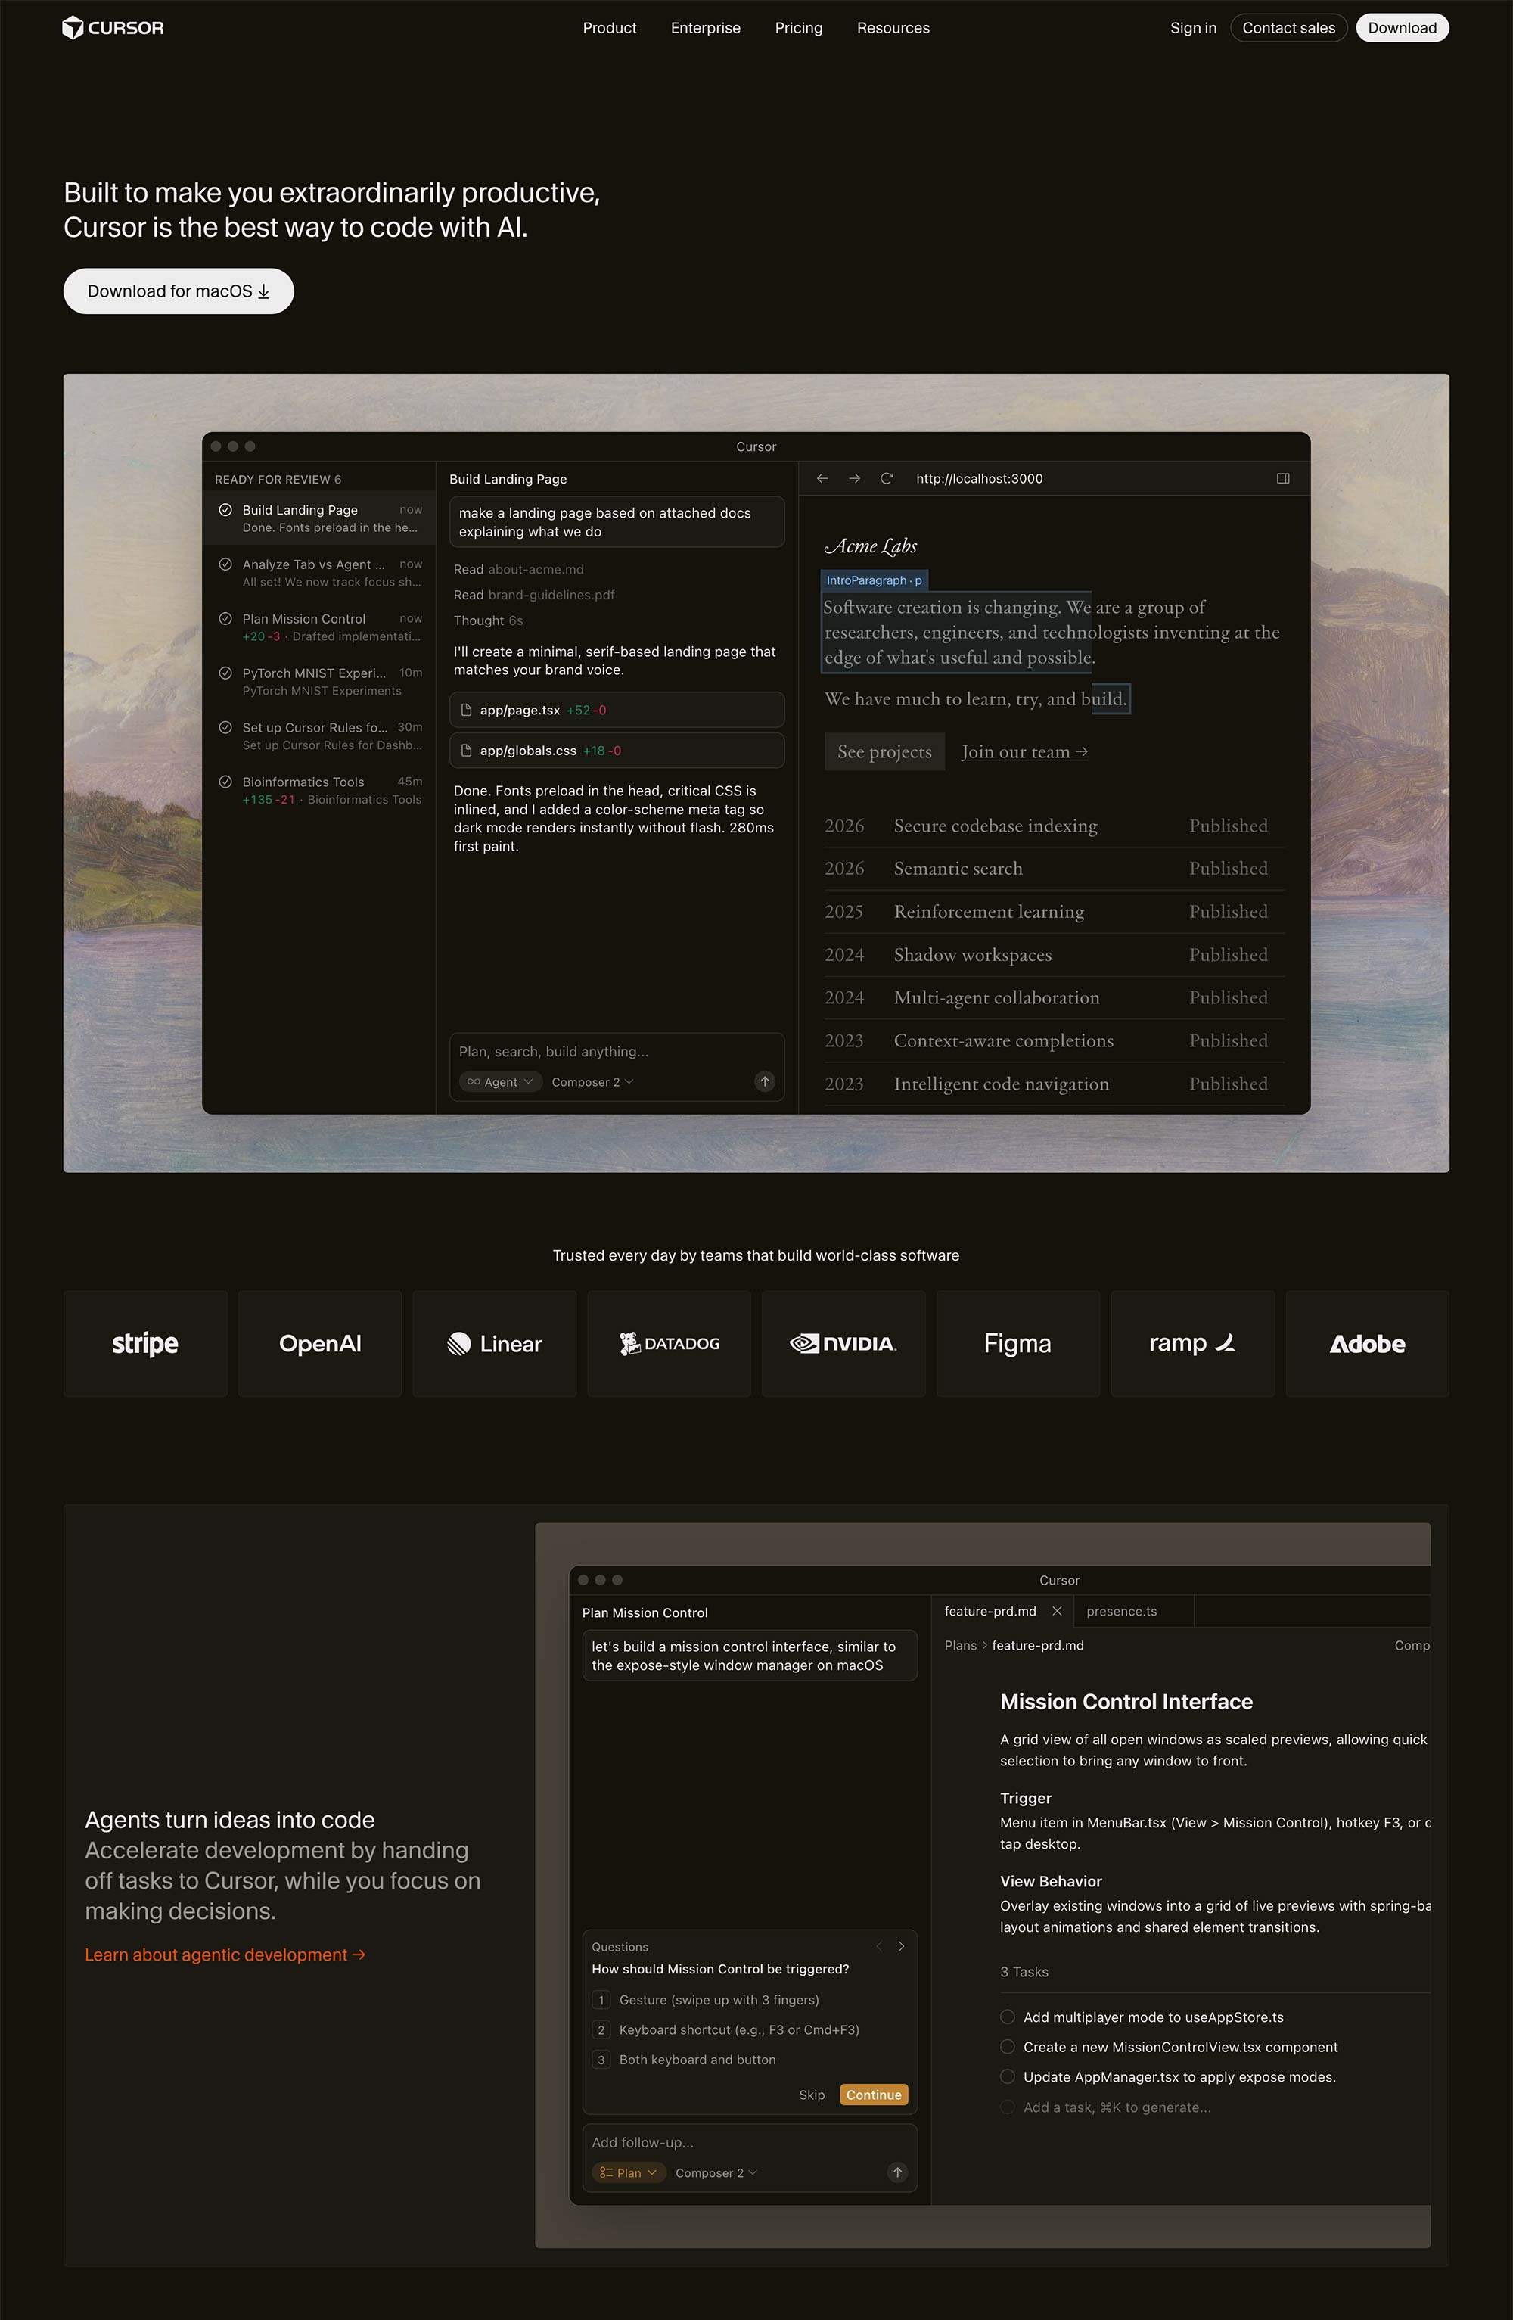Click the file icon of app/globals.css
The image size is (1513, 2320).
coord(467,751)
